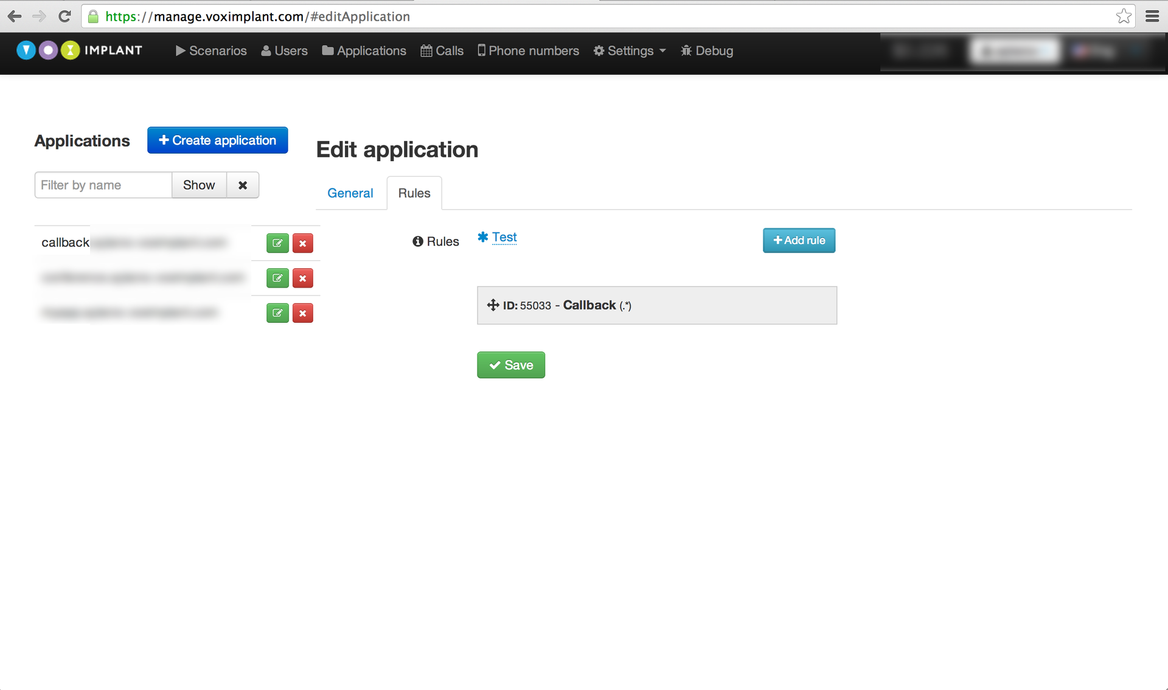Viewport: 1168px width, 690px height.
Task: Open the Debug page
Action: coord(707,51)
